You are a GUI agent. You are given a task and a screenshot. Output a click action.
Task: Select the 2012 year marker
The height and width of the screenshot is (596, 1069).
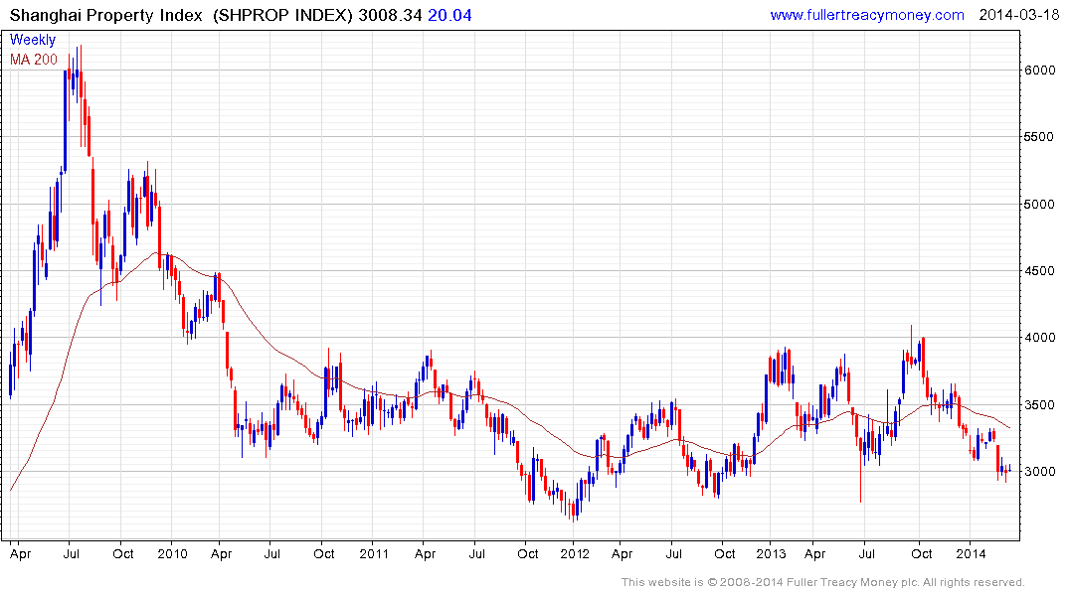coord(575,553)
